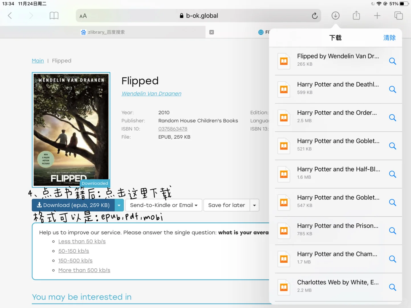Reveal Harry Potter Prisoner file magnifier
The image size is (411, 308).
(x=392, y=230)
